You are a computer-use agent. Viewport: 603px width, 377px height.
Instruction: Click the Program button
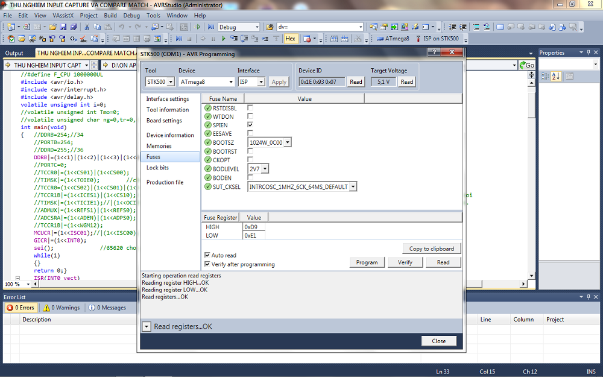point(367,262)
